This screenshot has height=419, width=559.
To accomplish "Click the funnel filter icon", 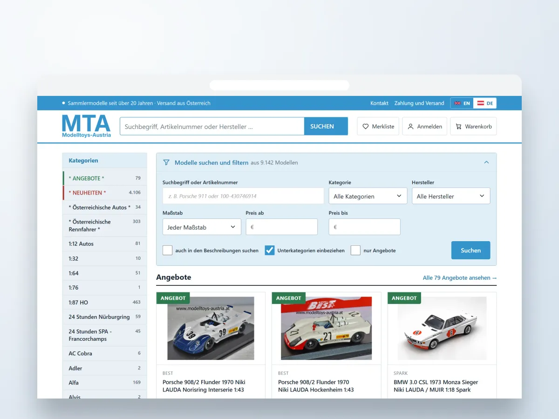I will [166, 162].
